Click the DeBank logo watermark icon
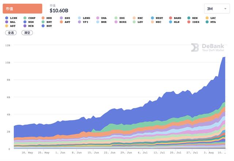 195,47
